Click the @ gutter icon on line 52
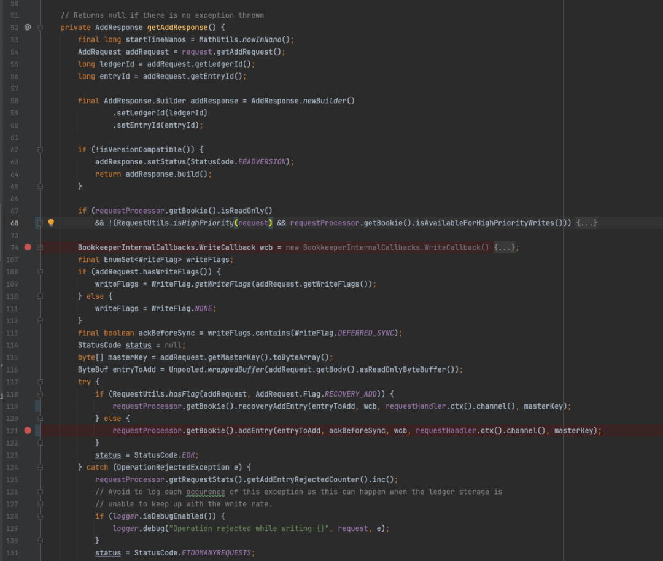Image resolution: width=663 pixels, height=561 pixels. pos(28,27)
